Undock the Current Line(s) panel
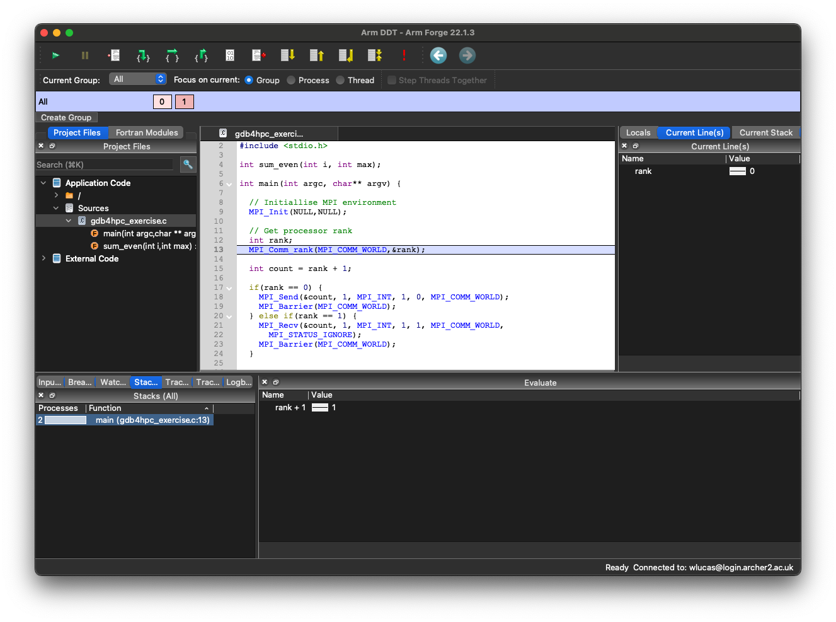836x622 pixels. point(636,146)
